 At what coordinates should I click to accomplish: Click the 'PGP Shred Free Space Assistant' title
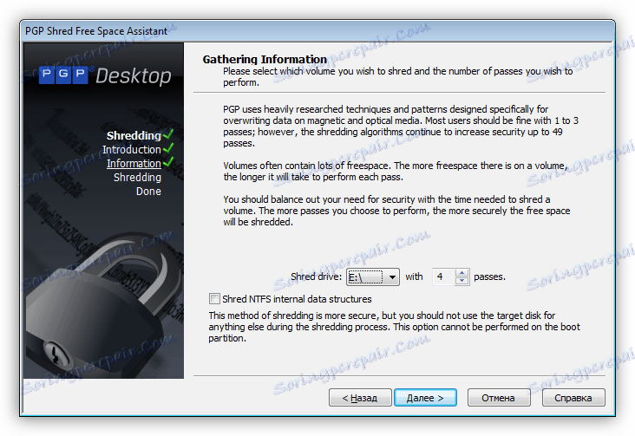click(96, 31)
